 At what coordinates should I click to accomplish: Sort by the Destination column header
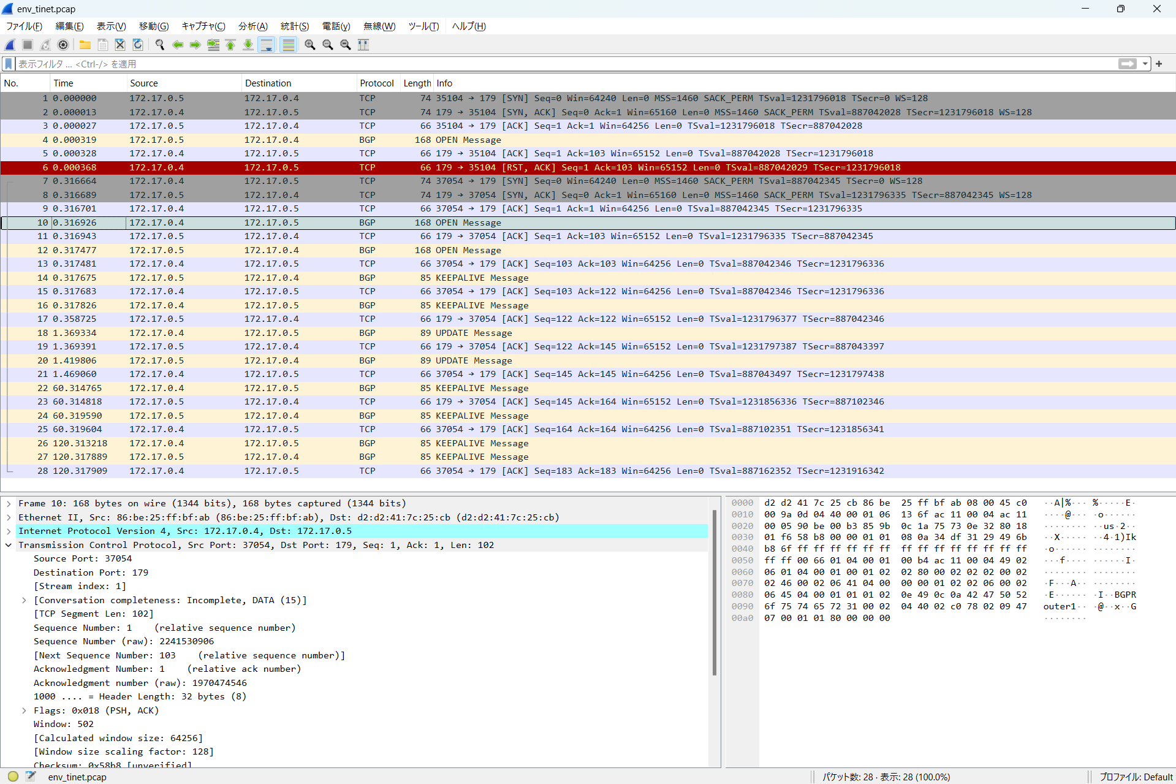299,83
